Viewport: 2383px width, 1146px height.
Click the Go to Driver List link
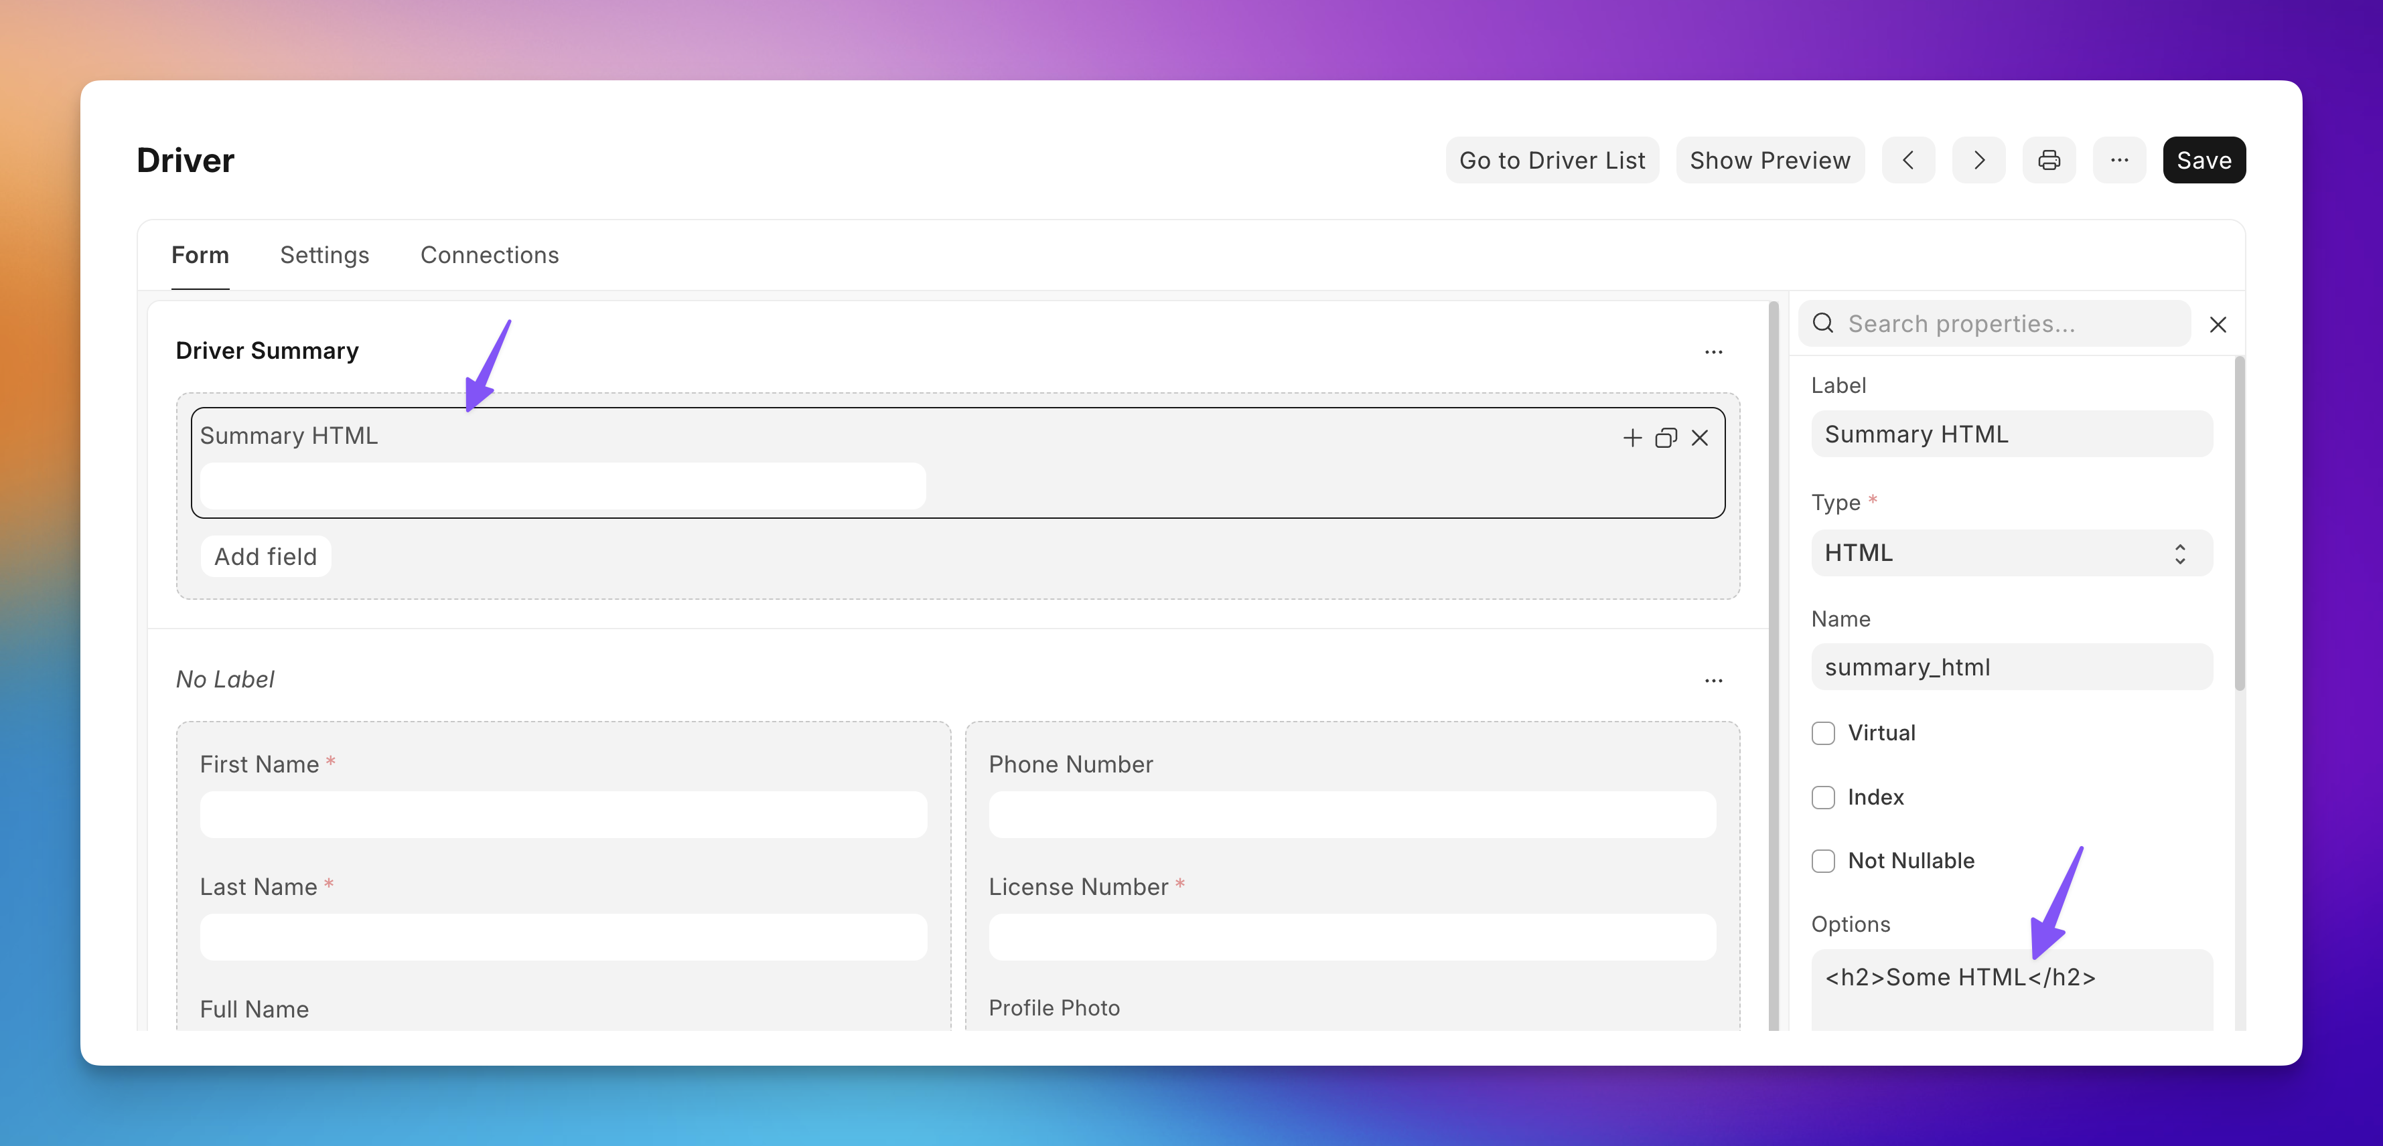1552,159
